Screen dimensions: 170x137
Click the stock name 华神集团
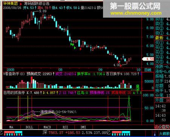click(x=11, y=3)
